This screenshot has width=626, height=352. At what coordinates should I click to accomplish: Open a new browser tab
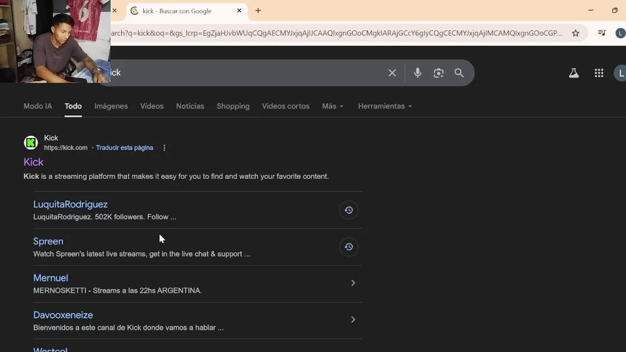pyautogui.click(x=258, y=10)
